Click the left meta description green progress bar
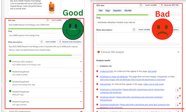Viewport: 186px width, 112px height. (40, 55)
